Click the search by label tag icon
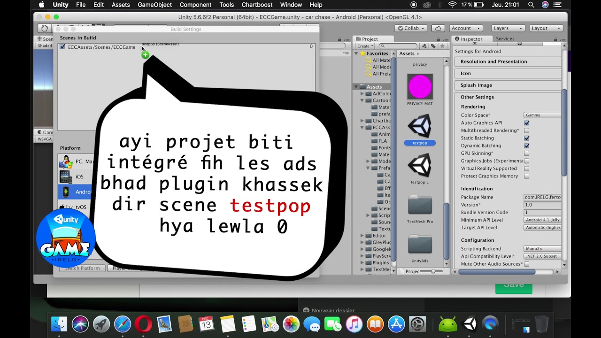Viewport: 601px width, 338px height. click(x=433, y=46)
